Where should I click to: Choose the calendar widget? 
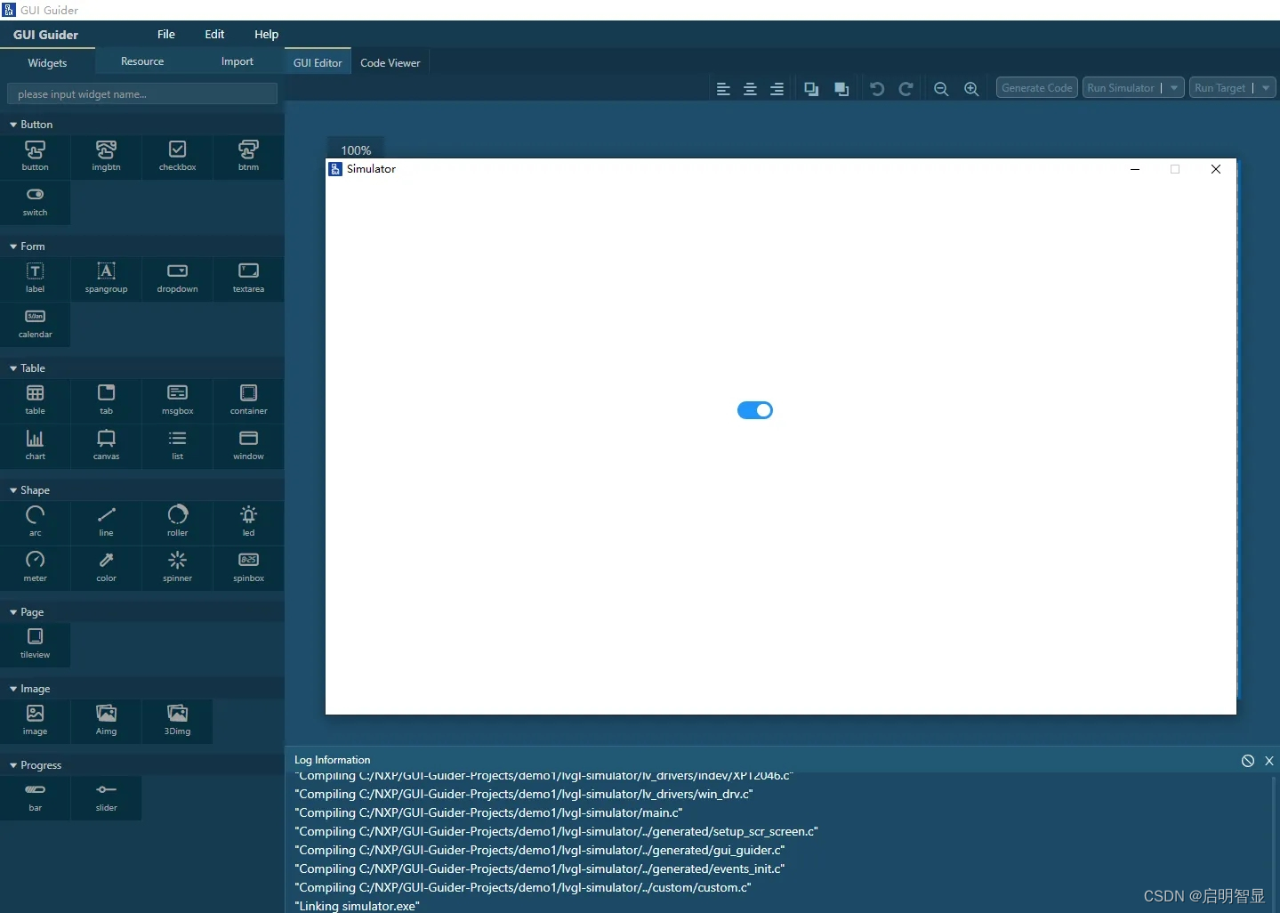click(36, 323)
